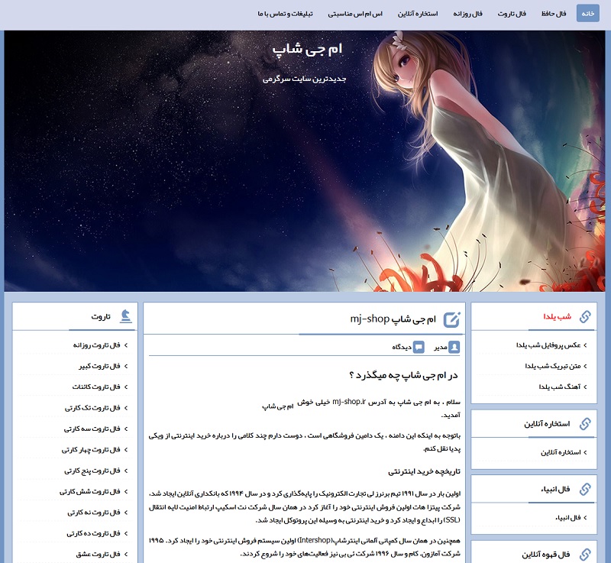
Task: Open the استخاره آنلاین menu item
Action: click(x=418, y=14)
